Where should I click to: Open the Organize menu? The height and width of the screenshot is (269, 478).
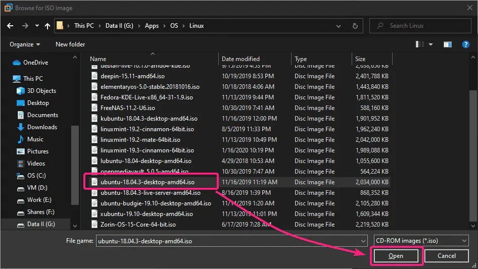(25, 44)
